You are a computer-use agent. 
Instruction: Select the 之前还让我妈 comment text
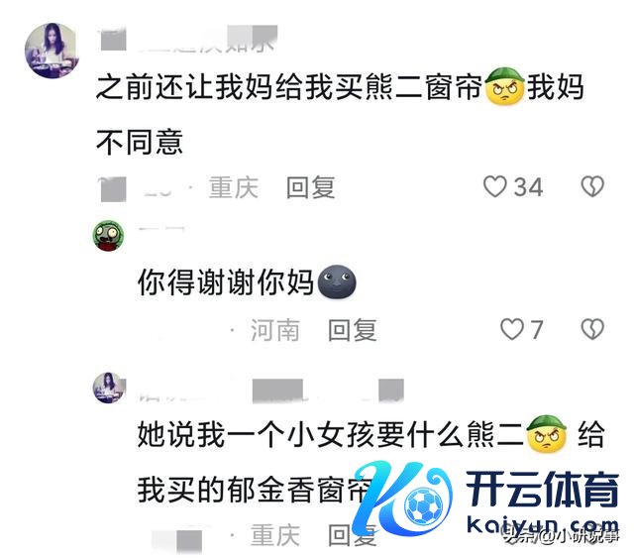point(340,115)
